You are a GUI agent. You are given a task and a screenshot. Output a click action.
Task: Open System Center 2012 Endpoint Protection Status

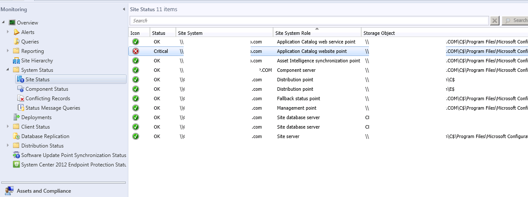(x=73, y=165)
